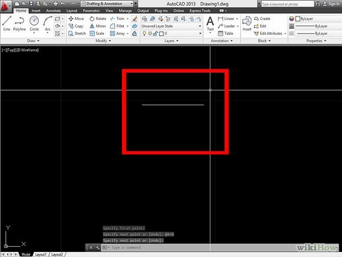The width and height of the screenshot is (342, 257).
Task: Click the Insert block tool
Action: coord(247,23)
